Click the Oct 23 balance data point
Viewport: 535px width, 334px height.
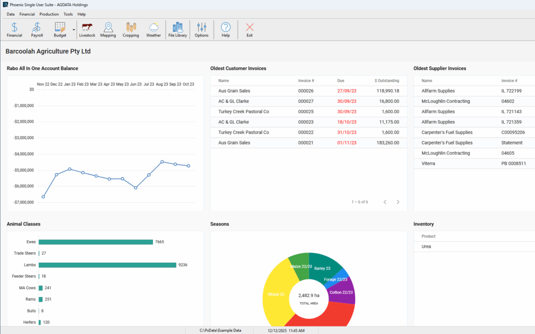(189, 166)
